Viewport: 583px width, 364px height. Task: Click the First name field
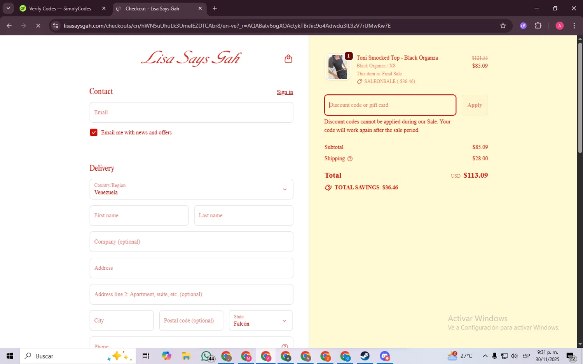pyautogui.click(x=139, y=215)
